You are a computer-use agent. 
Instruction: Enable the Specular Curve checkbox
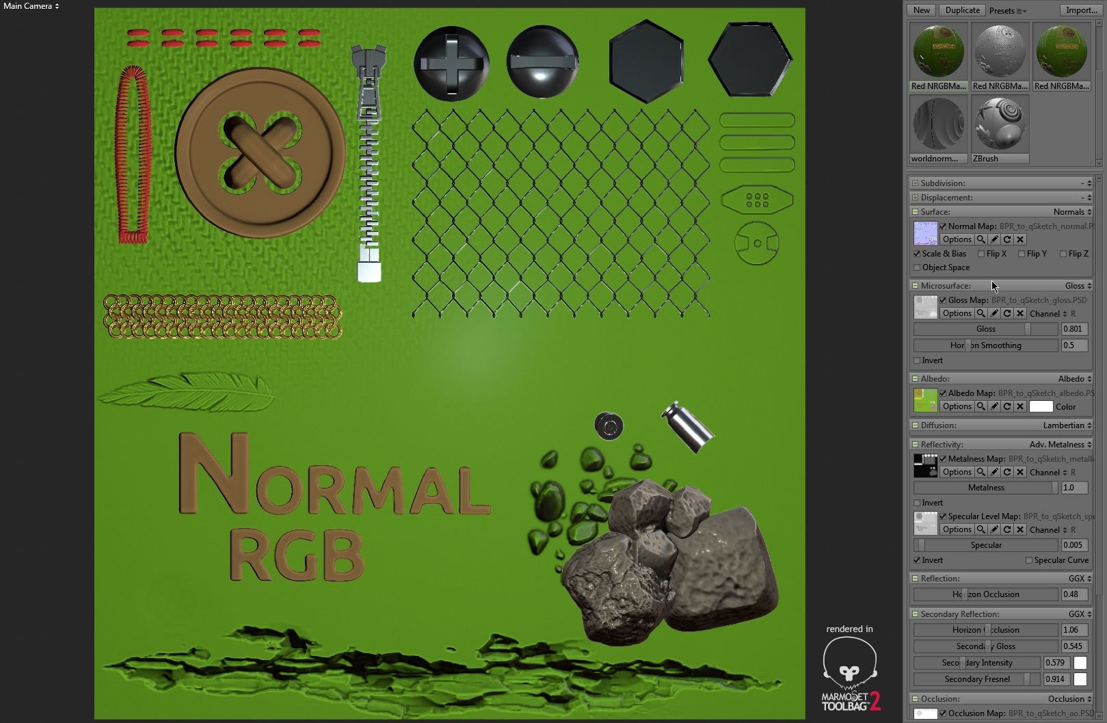[x=1028, y=560]
